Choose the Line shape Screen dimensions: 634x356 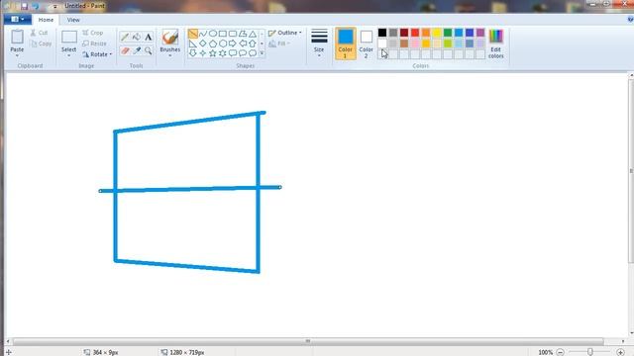(193, 34)
